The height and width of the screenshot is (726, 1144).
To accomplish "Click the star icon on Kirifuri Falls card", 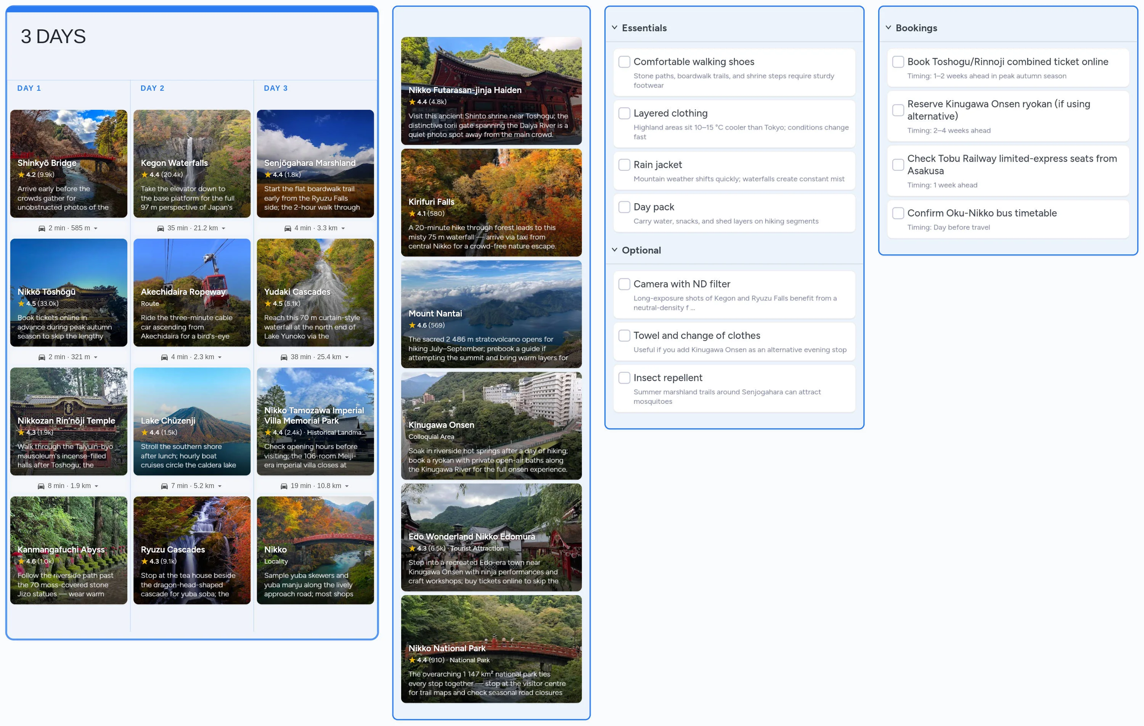I will pyautogui.click(x=411, y=214).
